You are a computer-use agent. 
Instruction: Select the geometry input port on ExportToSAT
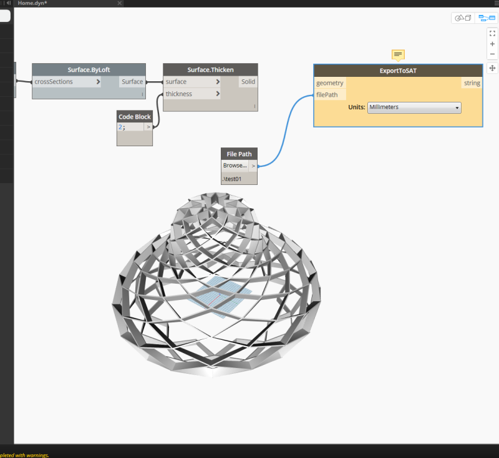329,82
